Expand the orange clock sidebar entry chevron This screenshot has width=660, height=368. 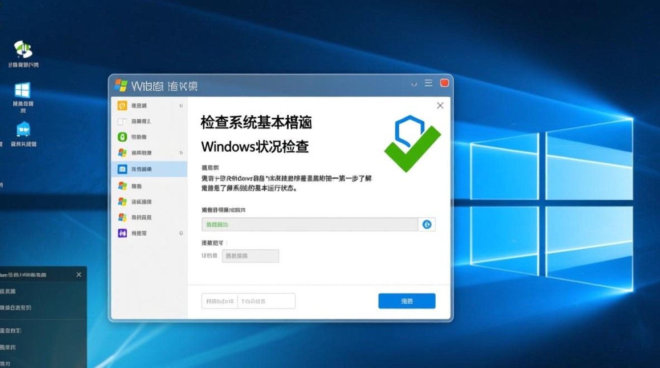[182, 105]
